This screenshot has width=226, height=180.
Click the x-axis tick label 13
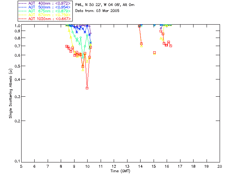127,166
